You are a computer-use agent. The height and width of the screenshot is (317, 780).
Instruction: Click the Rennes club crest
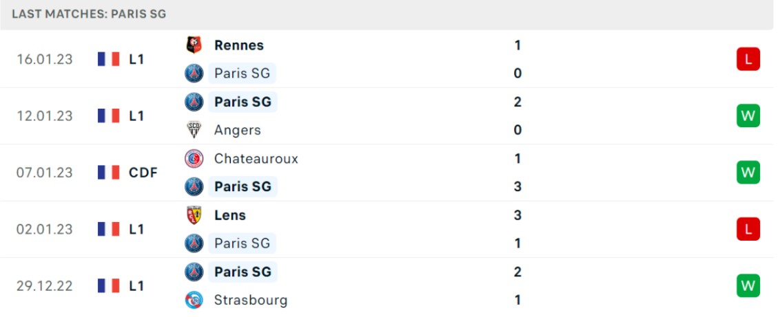[194, 45]
